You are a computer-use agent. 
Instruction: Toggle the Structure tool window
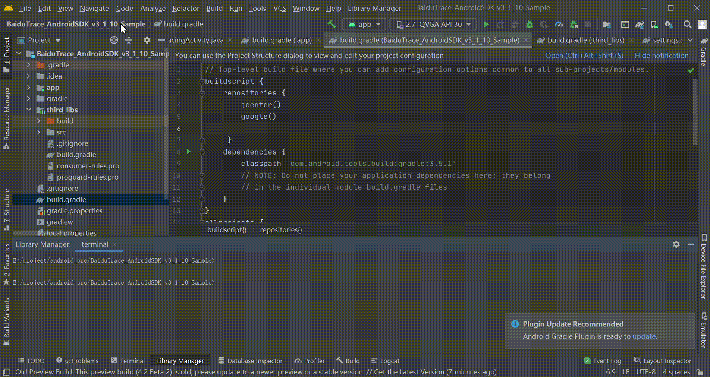click(6, 210)
